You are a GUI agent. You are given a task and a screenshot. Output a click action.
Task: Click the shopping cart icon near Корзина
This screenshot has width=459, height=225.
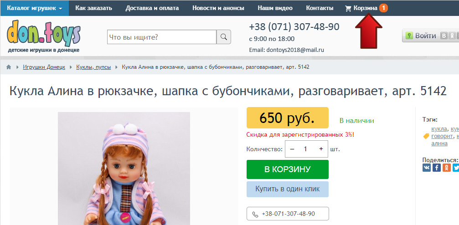[x=348, y=9]
